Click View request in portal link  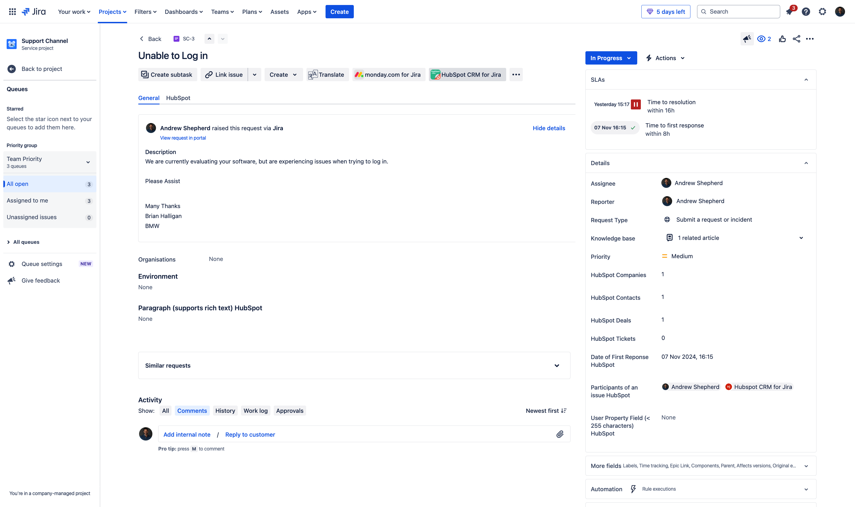(183, 138)
